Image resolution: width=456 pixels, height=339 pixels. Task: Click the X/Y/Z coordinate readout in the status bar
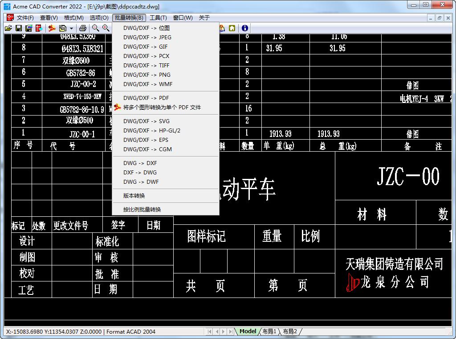[54, 332]
